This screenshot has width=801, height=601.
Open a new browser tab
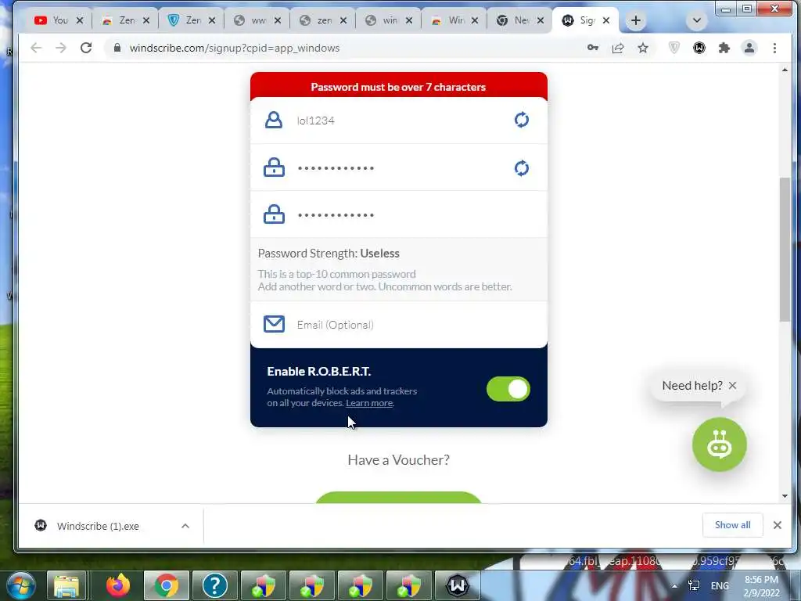pyautogui.click(x=635, y=20)
